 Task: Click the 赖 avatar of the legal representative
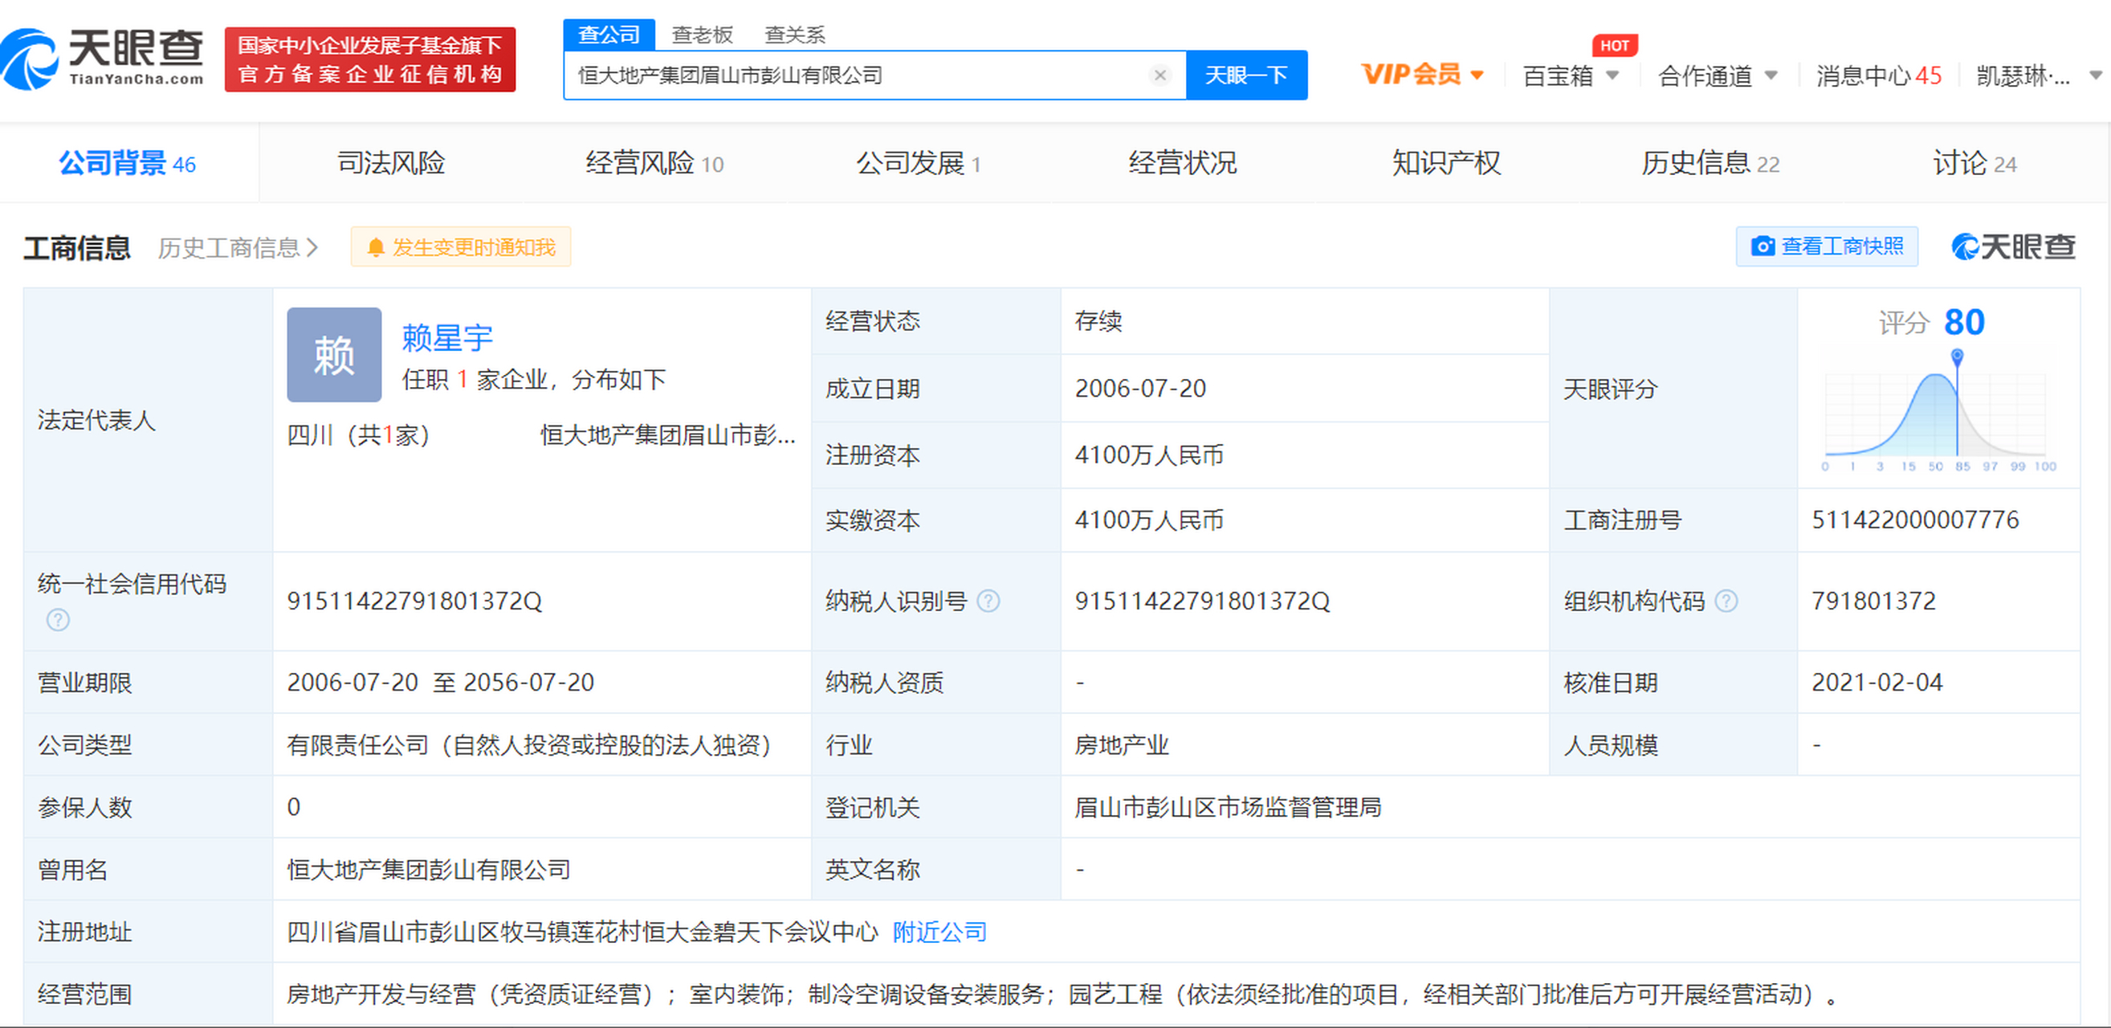click(333, 353)
